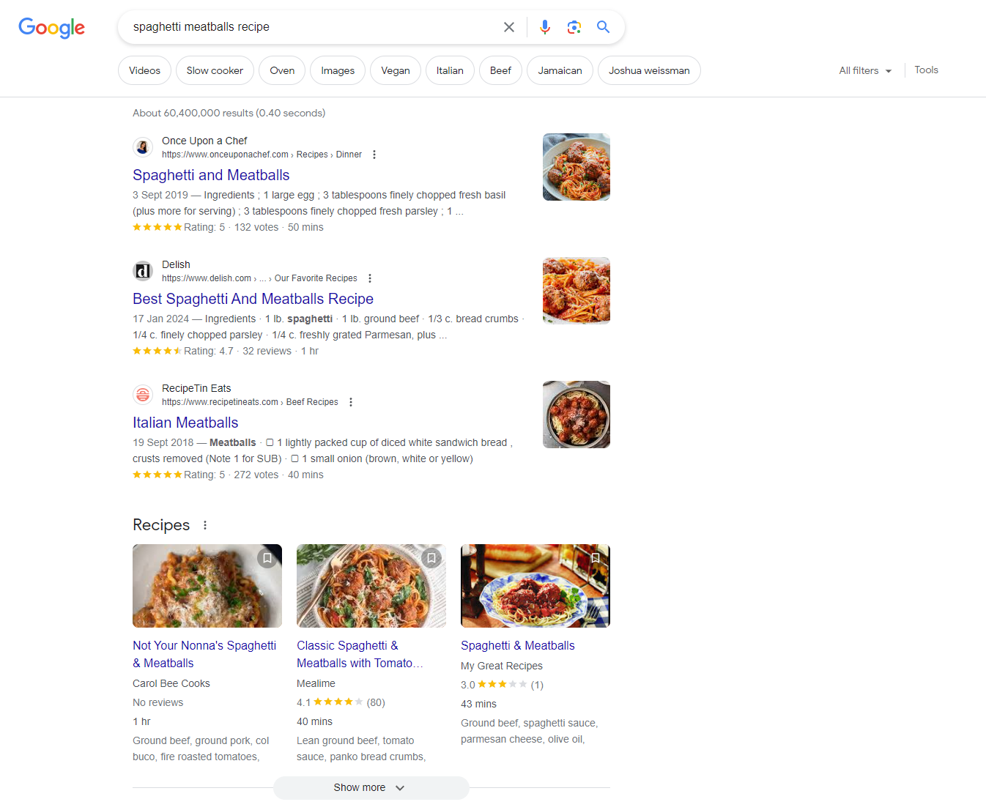Viewport: 986px width, 810px height.
Task: Open Not Your Nonna's Spaghetti & Meatballs
Action: (204, 654)
